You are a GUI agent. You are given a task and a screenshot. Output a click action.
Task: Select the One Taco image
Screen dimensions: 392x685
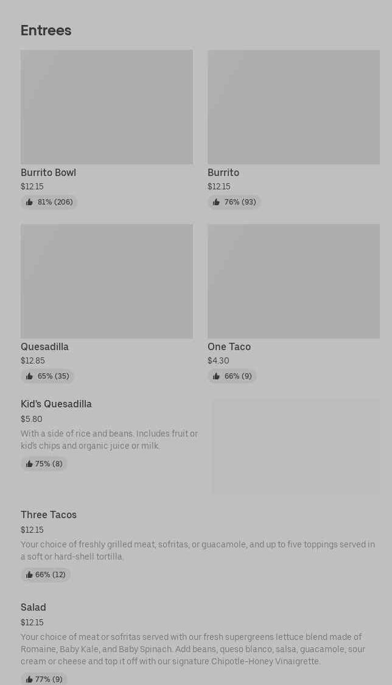point(293,281)
